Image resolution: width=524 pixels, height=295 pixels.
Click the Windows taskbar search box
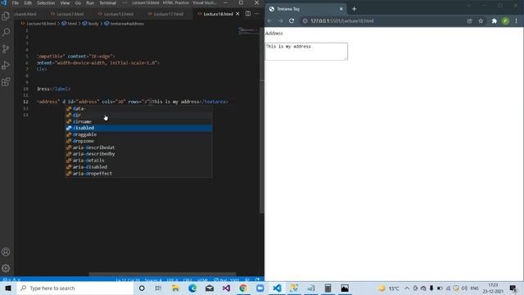[x=75, y=288]
